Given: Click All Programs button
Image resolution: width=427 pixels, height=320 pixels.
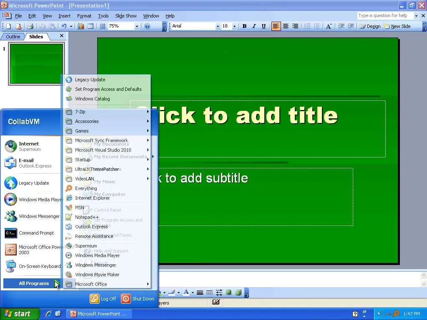Looking at the screenshot, I should (32, 283).
